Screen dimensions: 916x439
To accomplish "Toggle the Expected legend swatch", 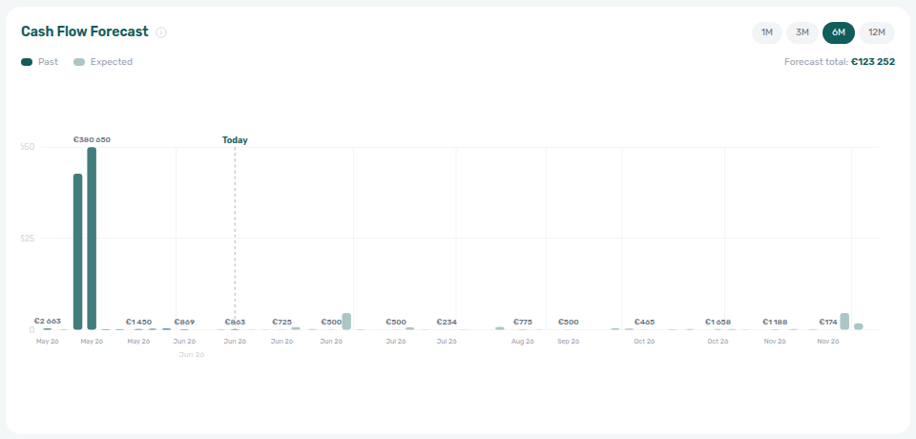I will 79,62.
